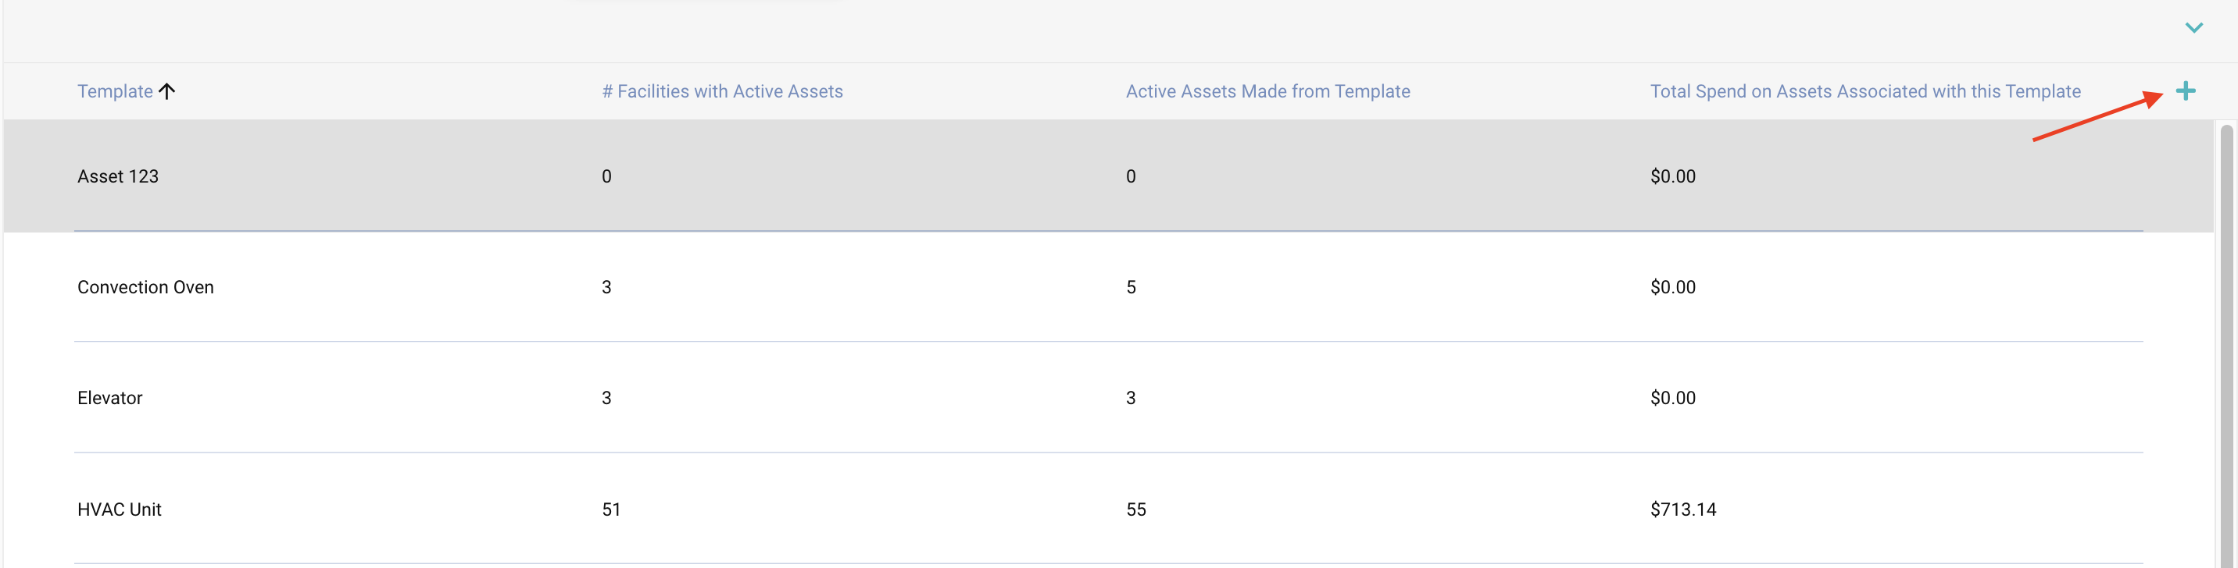The width and height of the screenshot is (2238, 568).
Task: Click the Template sort ascending arrow
Action: click(x=166, y=91)
